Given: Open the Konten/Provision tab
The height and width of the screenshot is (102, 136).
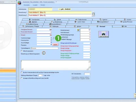Looking at the screenshot, I should pyautogui.click(x=126, y=22).
